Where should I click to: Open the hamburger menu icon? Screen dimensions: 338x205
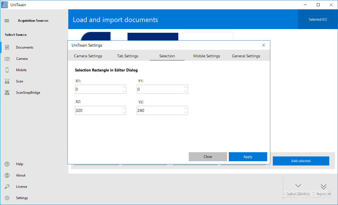point(7,21)
